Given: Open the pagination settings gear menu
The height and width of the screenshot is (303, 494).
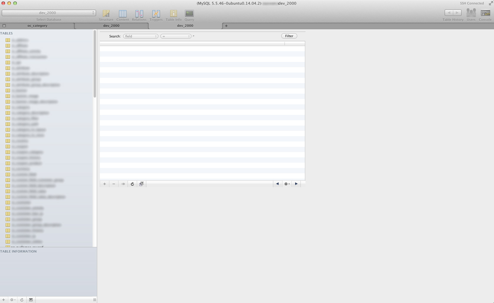Looking at the screenshot, I should [x=287, y=184].
